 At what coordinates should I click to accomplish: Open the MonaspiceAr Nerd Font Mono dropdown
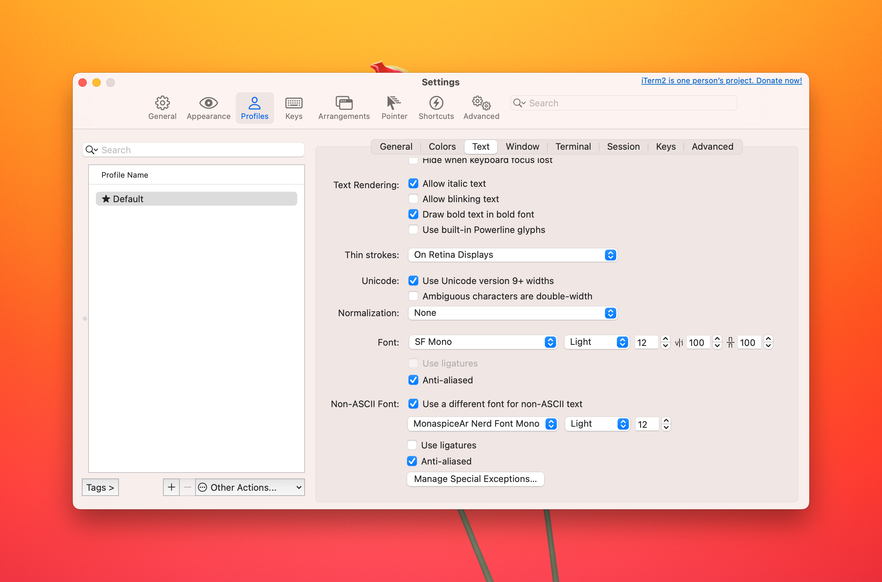pos(482,424)
